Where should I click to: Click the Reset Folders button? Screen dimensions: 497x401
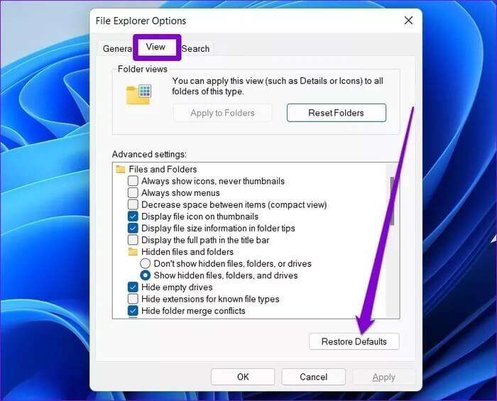337,113
